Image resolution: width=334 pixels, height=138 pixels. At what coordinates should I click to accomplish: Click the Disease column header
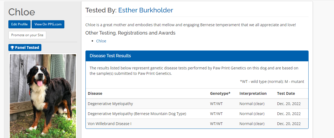(x=95, y=93)
